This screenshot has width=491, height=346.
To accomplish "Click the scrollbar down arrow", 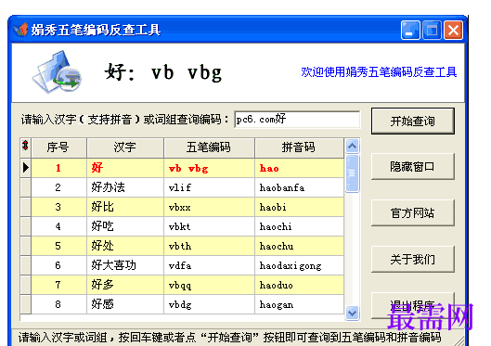I will [x=353, y=313].
